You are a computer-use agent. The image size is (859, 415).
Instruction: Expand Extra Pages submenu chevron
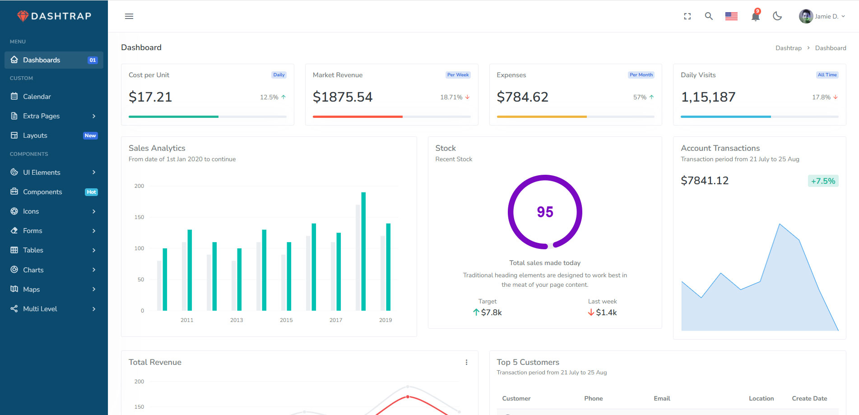click(94, 116)
